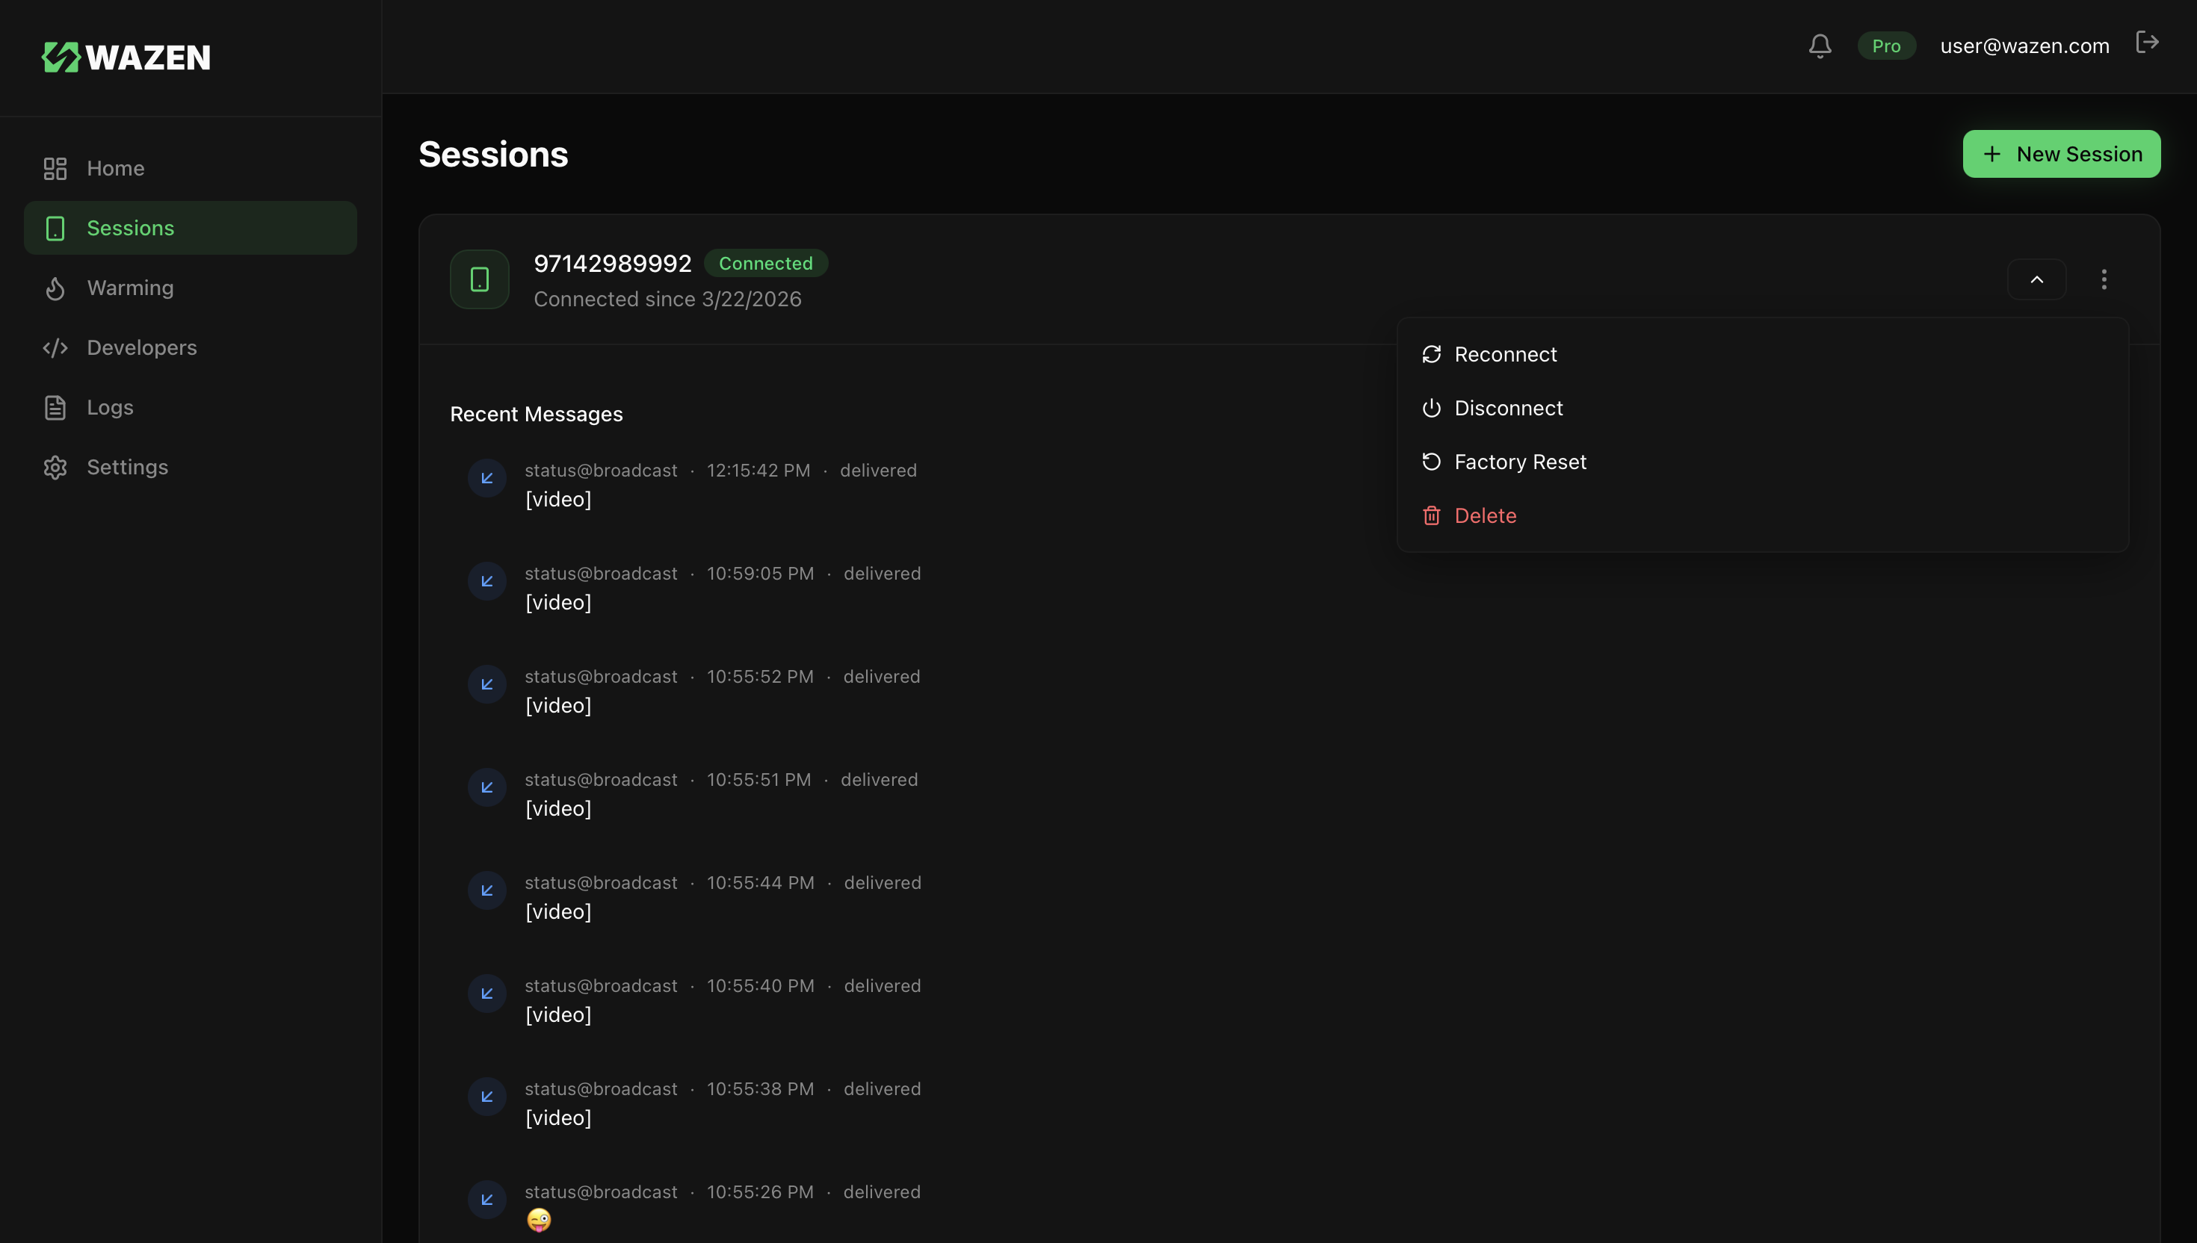Open the session three-dot options menu
This screenshot has width=2197, height=1243.
point(2105,279)
